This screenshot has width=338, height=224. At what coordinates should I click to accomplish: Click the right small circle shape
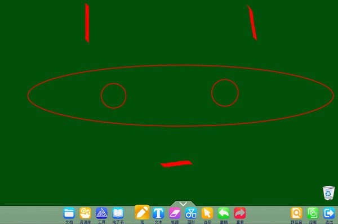pos(225,93)
